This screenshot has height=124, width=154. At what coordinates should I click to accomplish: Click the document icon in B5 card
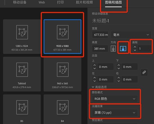[22, 107]
